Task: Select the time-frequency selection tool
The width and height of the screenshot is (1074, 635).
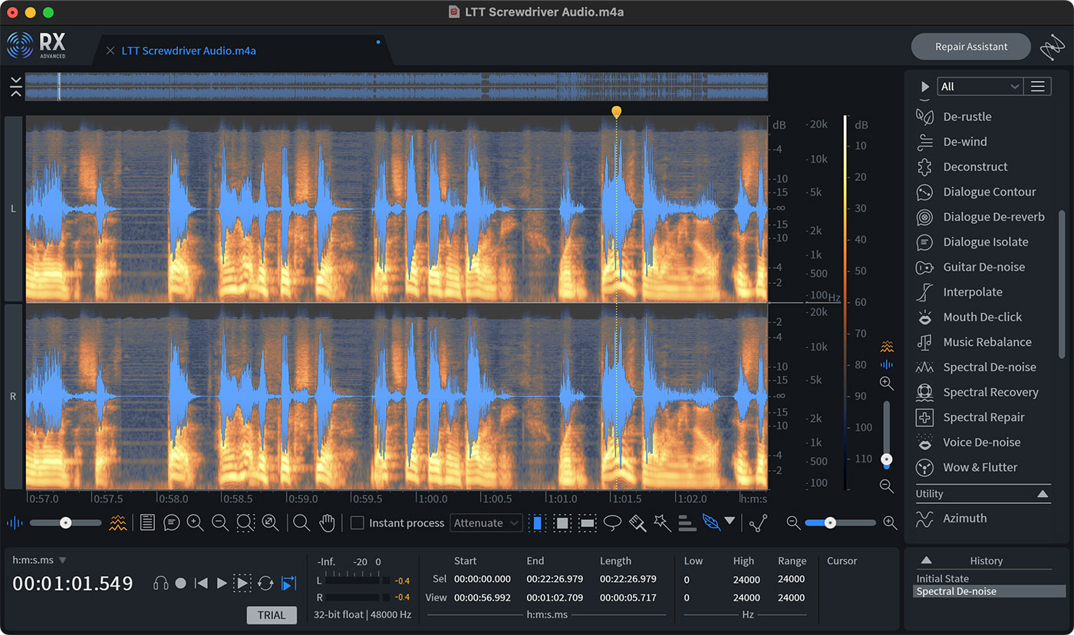Action: (562, 523)
